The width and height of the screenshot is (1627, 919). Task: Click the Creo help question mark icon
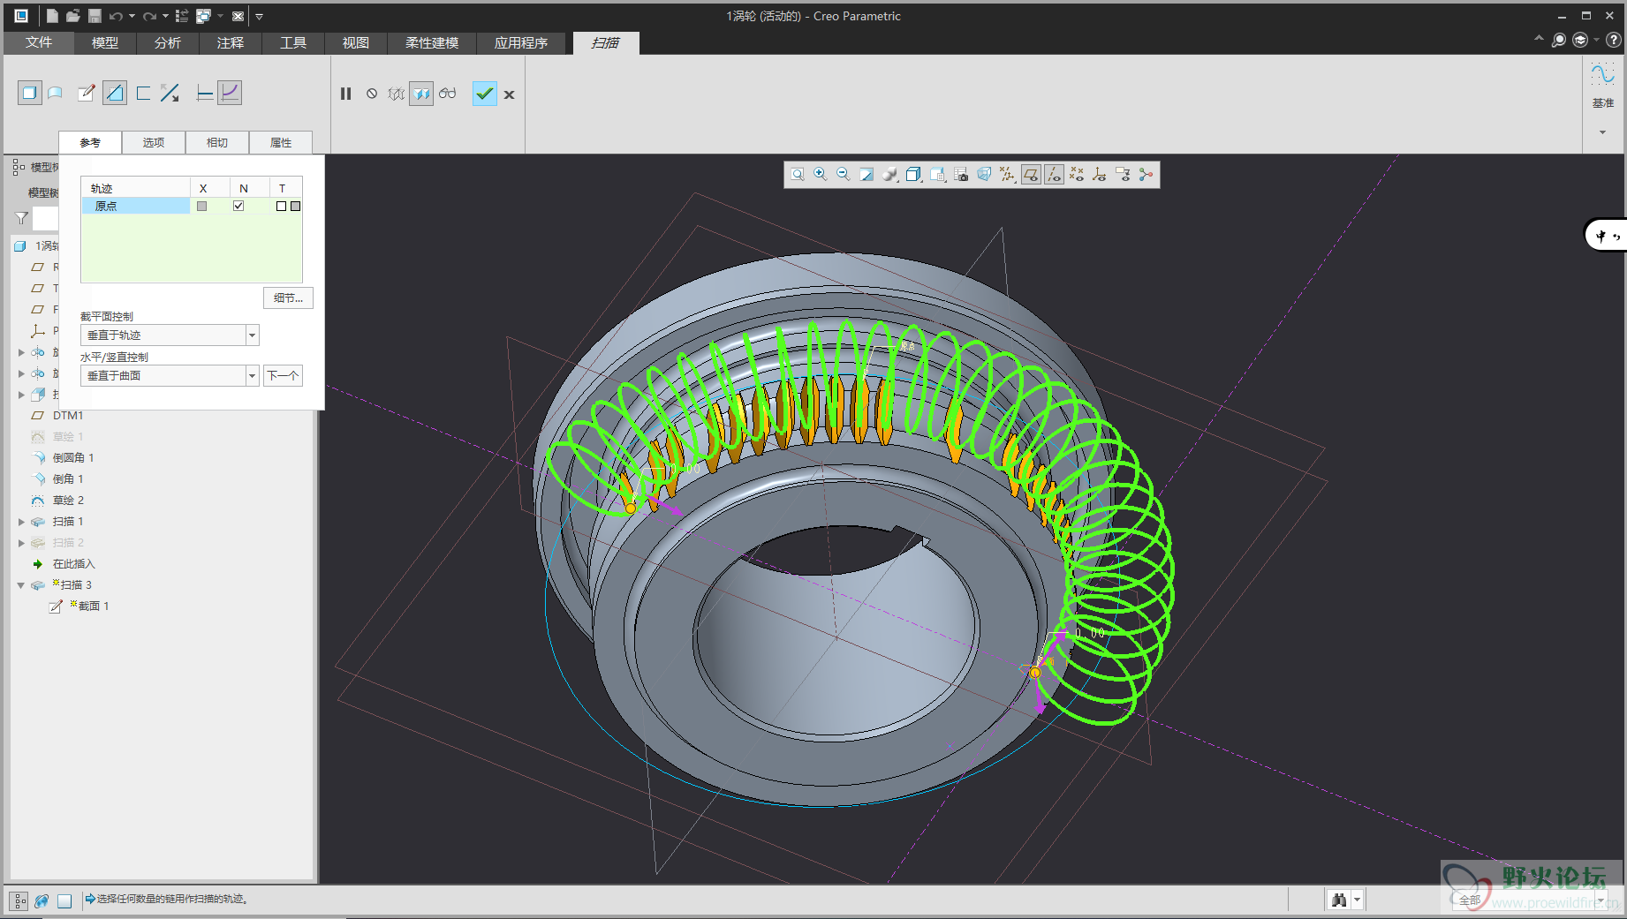click(x=1613, y=40)
